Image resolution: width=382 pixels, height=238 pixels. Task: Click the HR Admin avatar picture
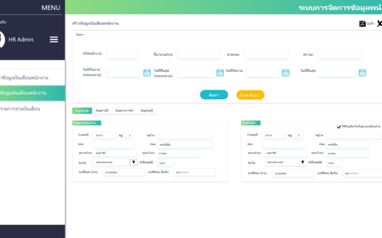tap(2, 40)
